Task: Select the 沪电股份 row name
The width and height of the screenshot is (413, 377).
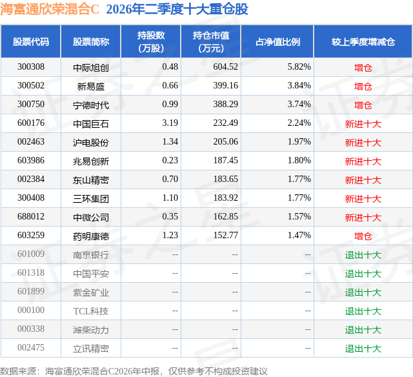Action: (x=91, y=143)
